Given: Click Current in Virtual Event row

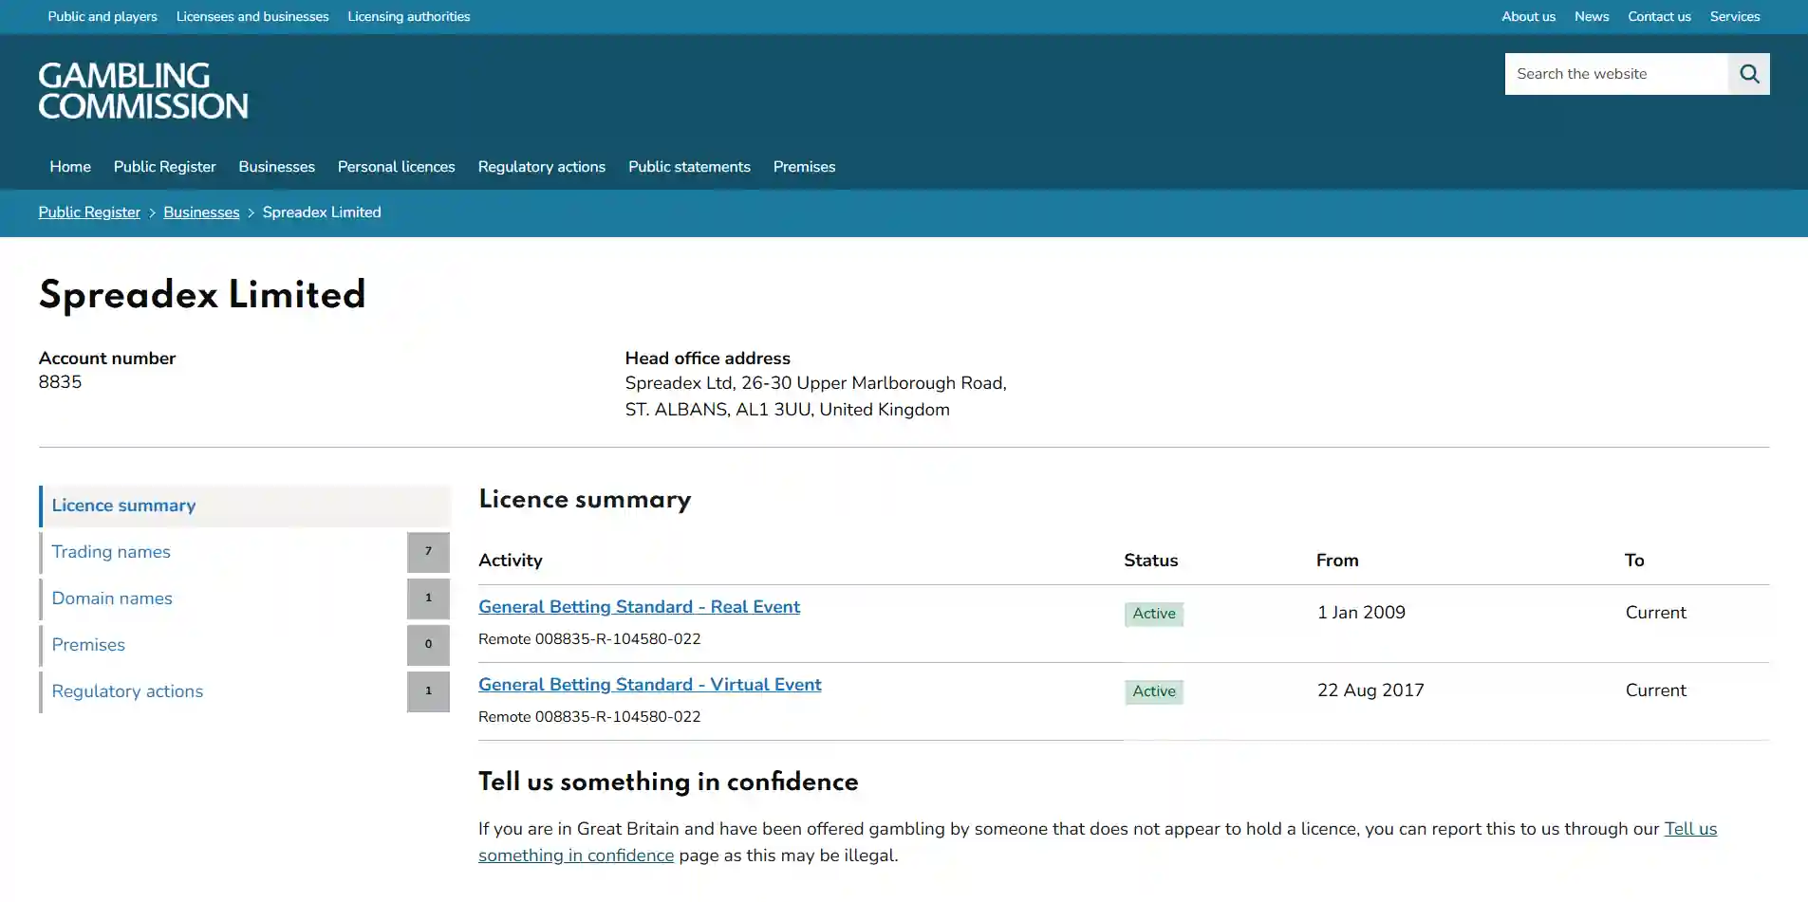Looking at the screenshot, I should pyautogui.click(x=1655, y=690).
